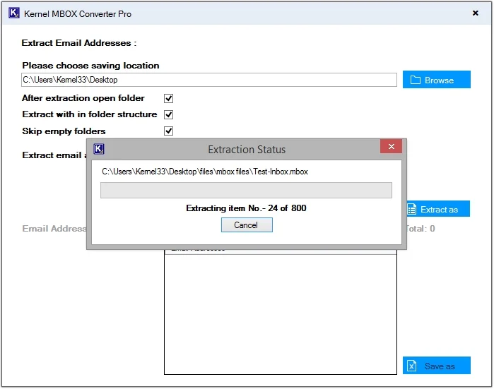494x389 pixels.
Task: Close the Extraction Status dialog
Action: tap(391, 146)
